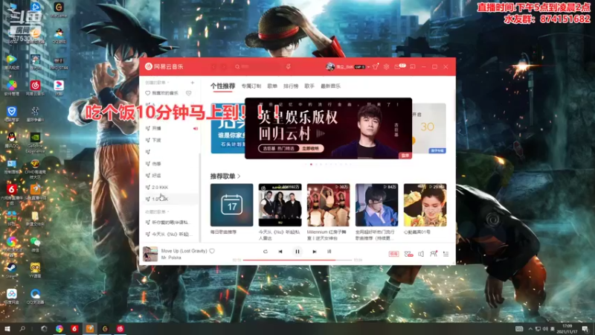
Task: Open the 心动频率01号 playlist card
Action: [x=425, y=205]
